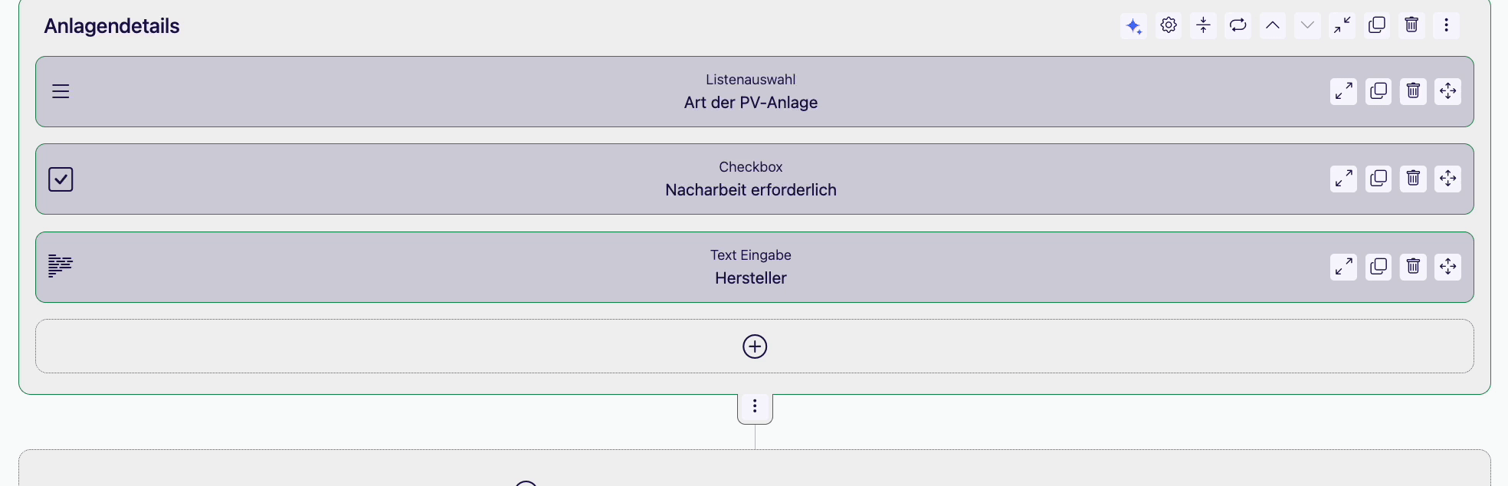Image resolution: width=1508 pixels, height=486 pixels.
Task: Expand the Art der PV-Anlage field
Action: [1343, 91]
